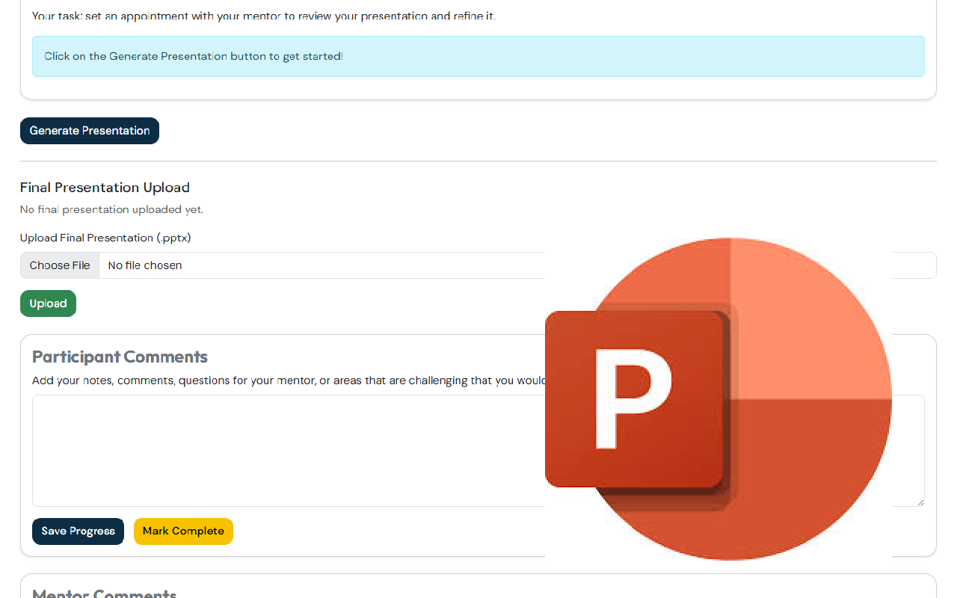Screen dimensions: 957x598
Task: Click the Generate Presentation button
Action: coord(89,131)
